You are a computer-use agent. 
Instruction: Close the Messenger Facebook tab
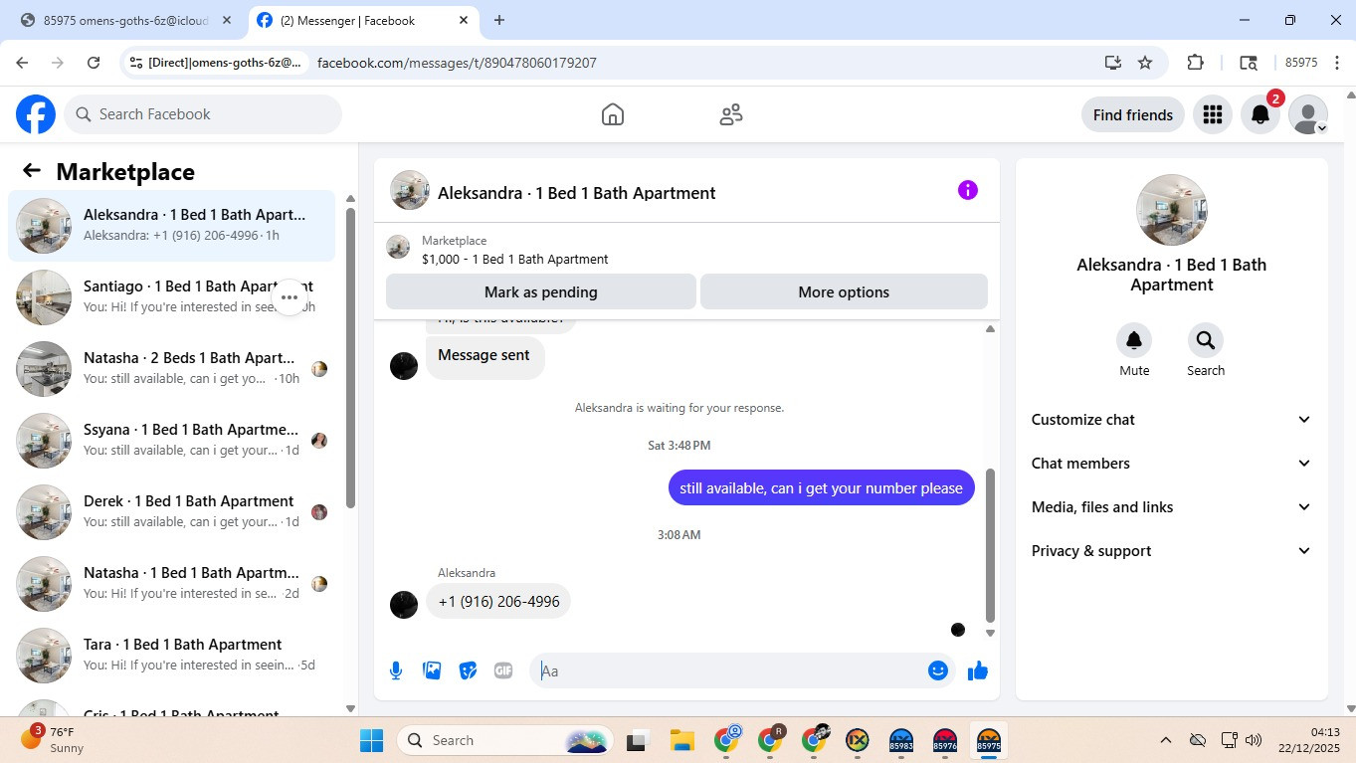tap(464, 20)
